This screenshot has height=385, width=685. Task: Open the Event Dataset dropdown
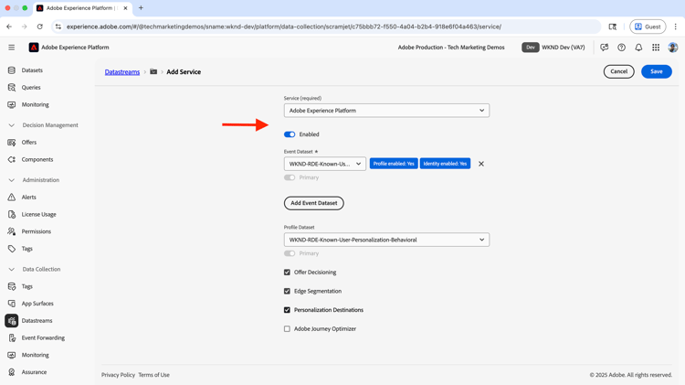(x=325, y=164)
